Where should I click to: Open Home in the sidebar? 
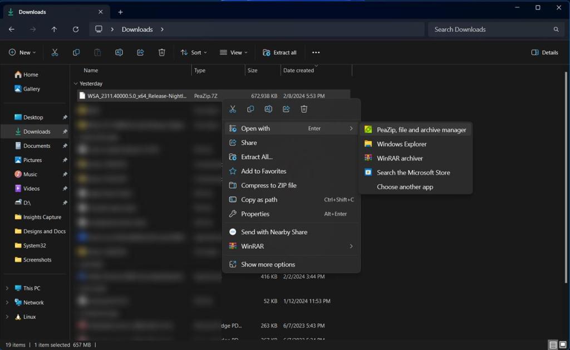click(26, 75)
